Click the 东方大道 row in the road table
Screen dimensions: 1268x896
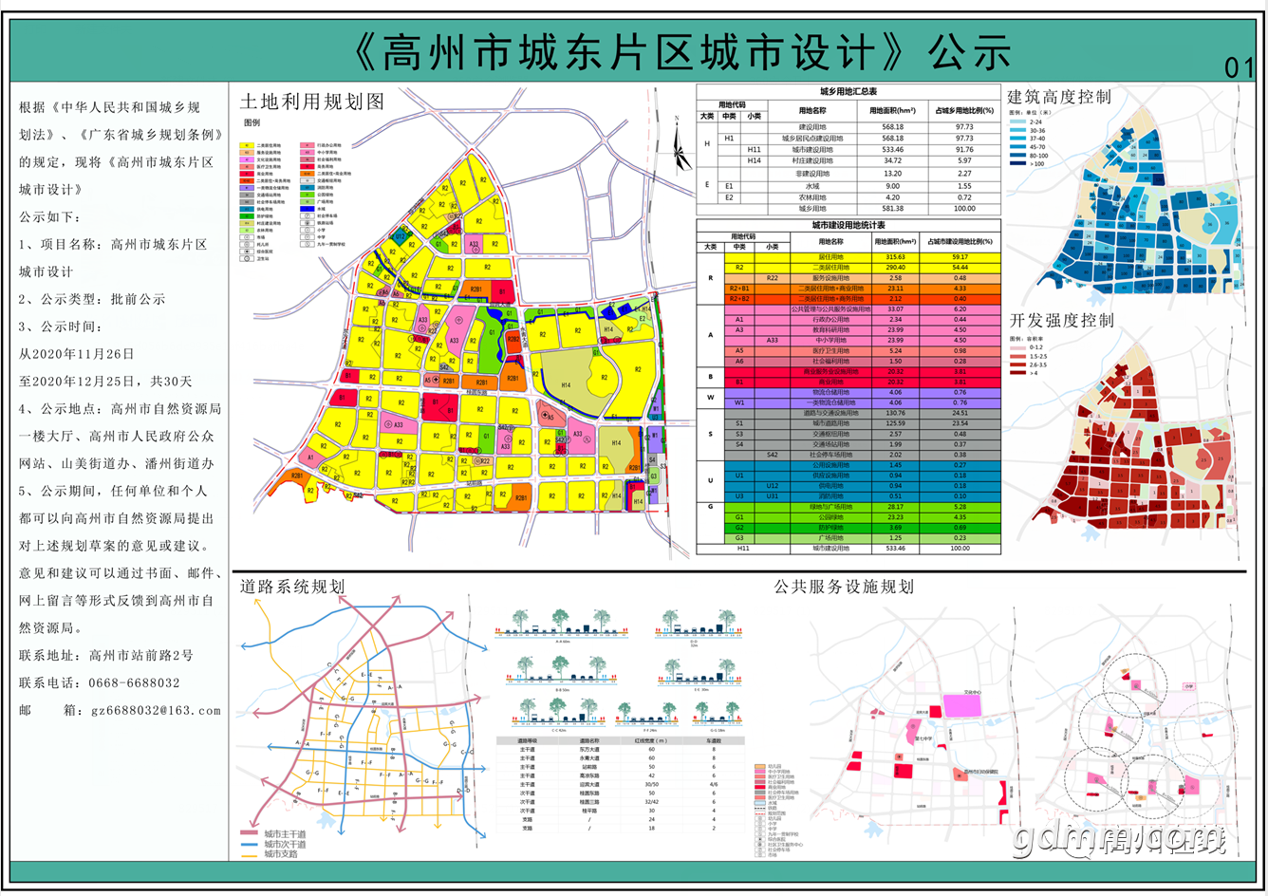pos(621,750)
